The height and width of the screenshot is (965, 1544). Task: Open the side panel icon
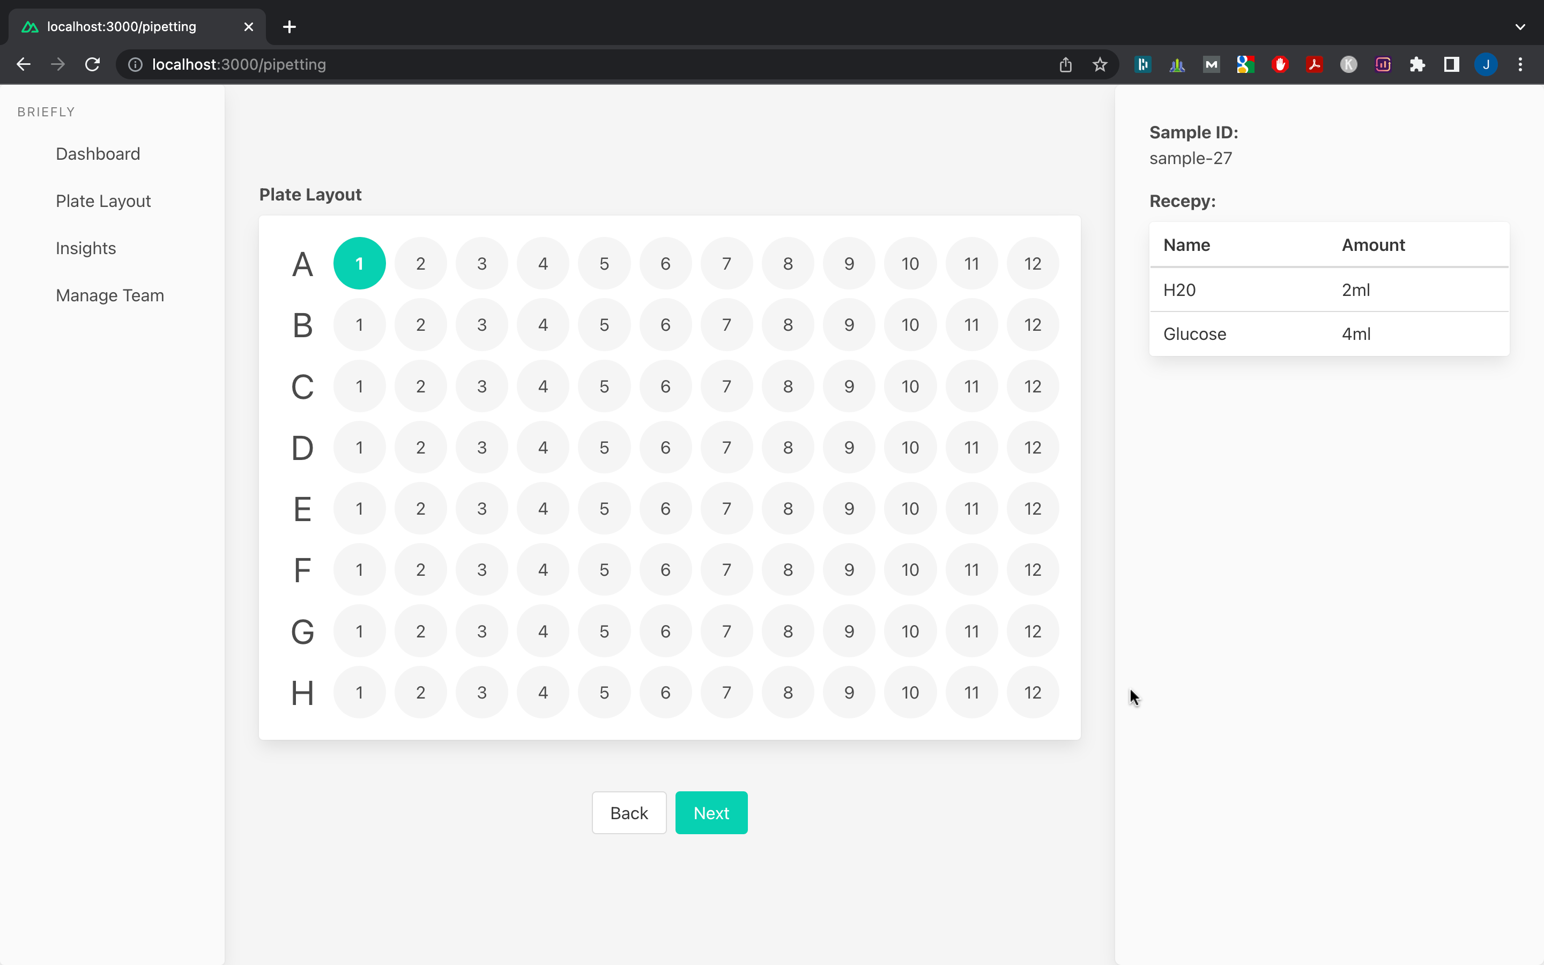[x=1451, y=64]
